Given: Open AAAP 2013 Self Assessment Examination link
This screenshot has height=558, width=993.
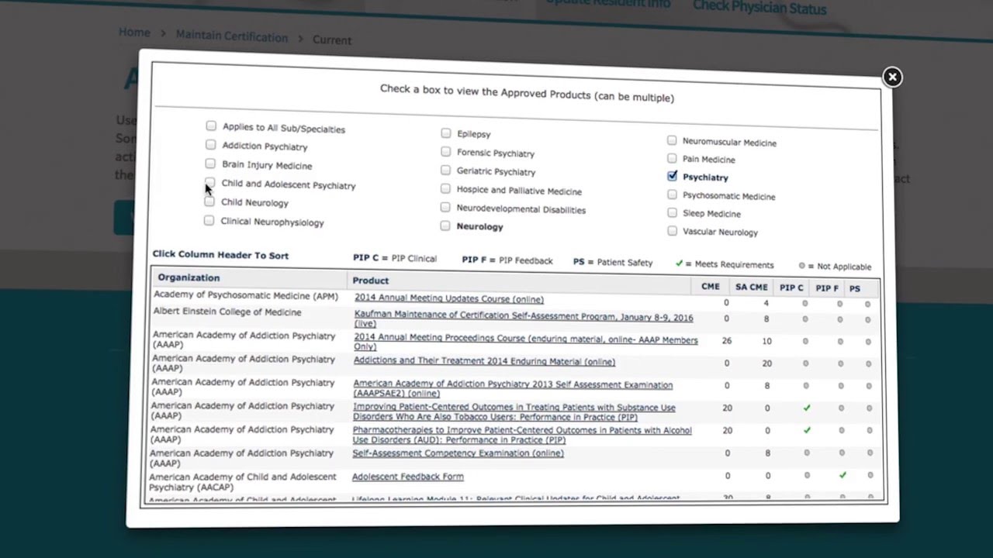Looking at the screenshot, I should (513, 389).
